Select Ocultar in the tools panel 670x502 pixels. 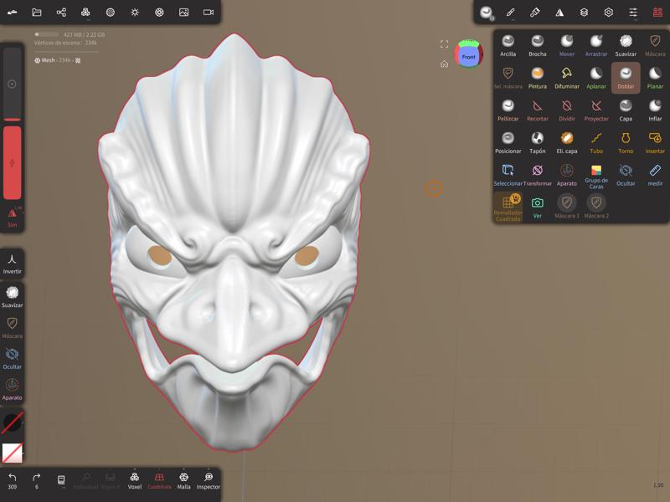tap(626, 175)
